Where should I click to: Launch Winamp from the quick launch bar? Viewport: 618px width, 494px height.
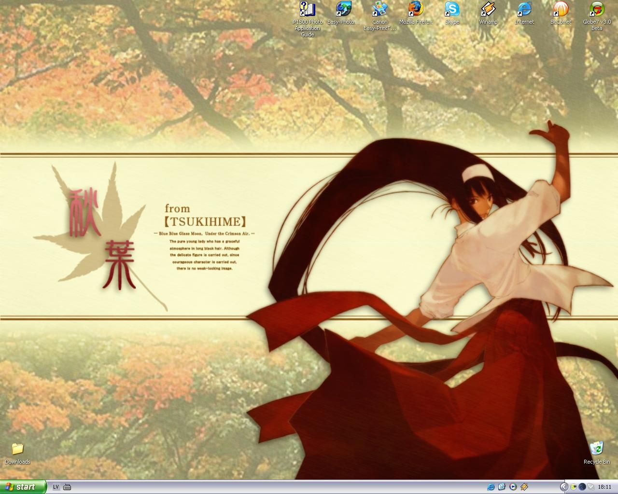(524, 487)
